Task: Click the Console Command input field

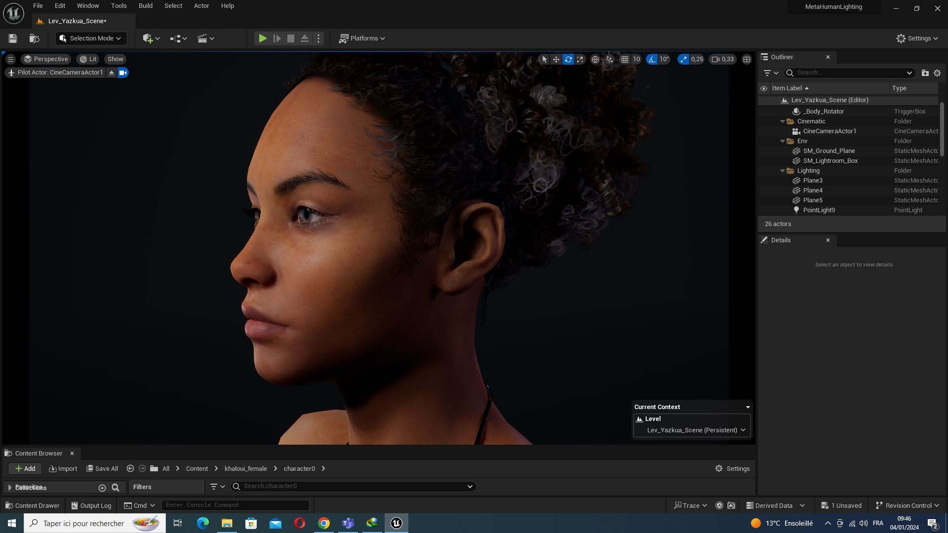Action: (x=236, y=505)
